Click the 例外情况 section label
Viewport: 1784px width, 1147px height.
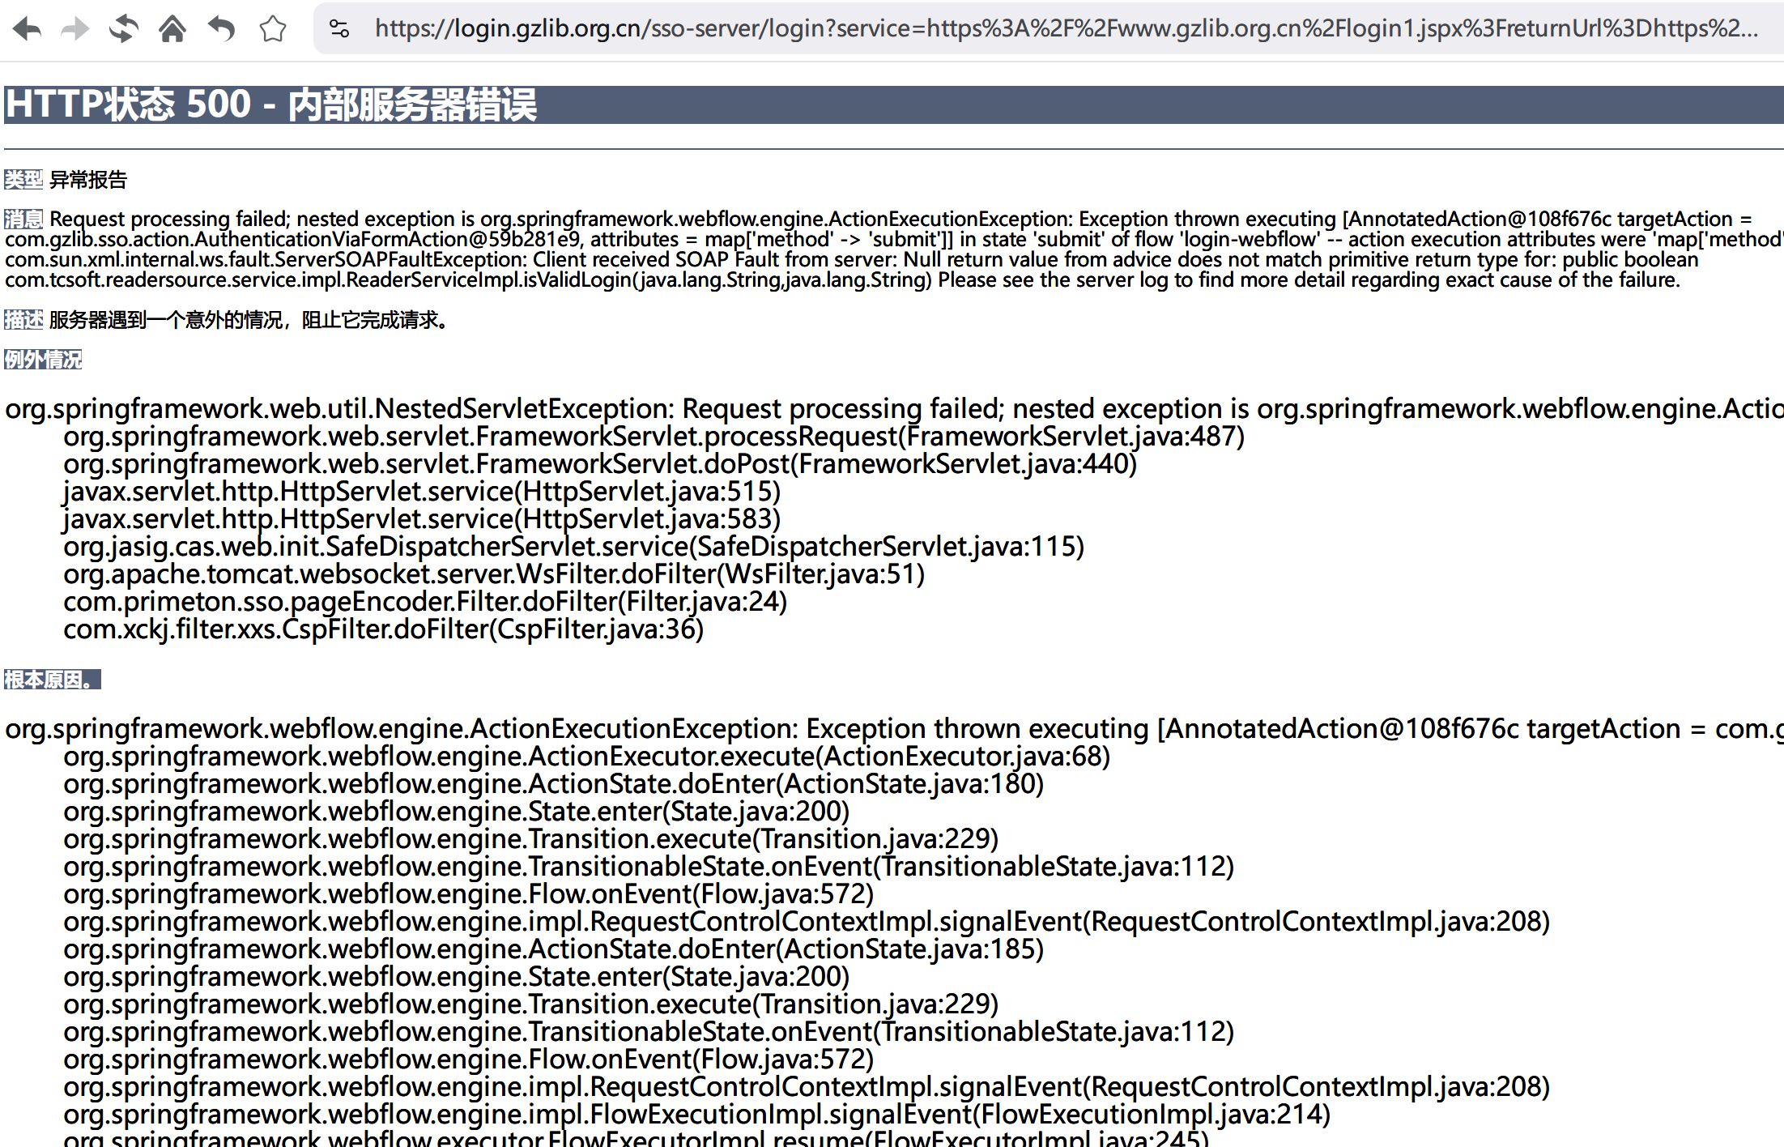(x=43, y=359)
